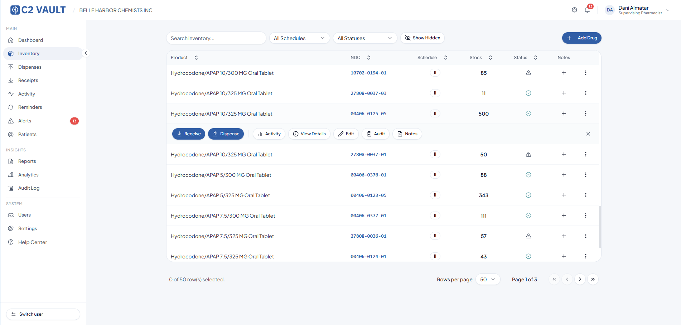Click warning status icon for NDC 27808-0036-01

pyautogui.click(x=528, y=236)
